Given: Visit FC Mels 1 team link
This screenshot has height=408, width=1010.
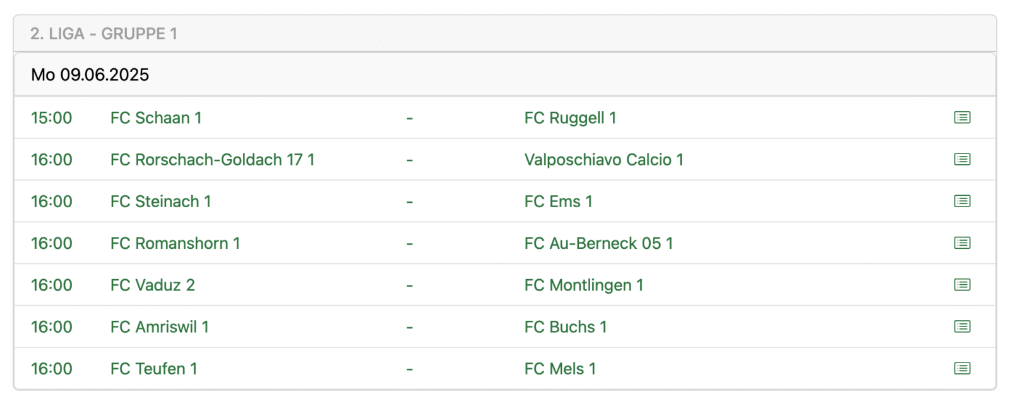Looking at the screenshot, I should pos(560,369).
